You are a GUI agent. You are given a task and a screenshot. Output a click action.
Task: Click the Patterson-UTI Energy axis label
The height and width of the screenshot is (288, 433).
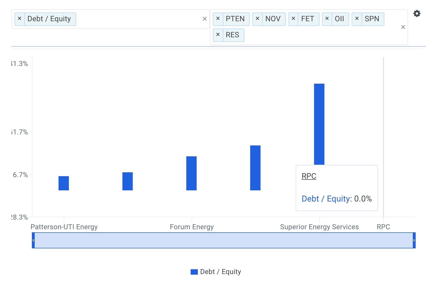[64, 227]
